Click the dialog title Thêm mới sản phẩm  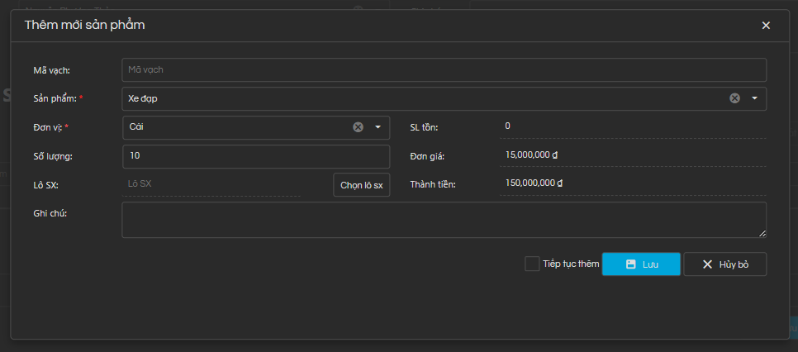click(85, 26)
